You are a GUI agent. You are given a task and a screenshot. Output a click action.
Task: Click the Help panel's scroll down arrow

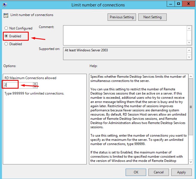(191, 162)
